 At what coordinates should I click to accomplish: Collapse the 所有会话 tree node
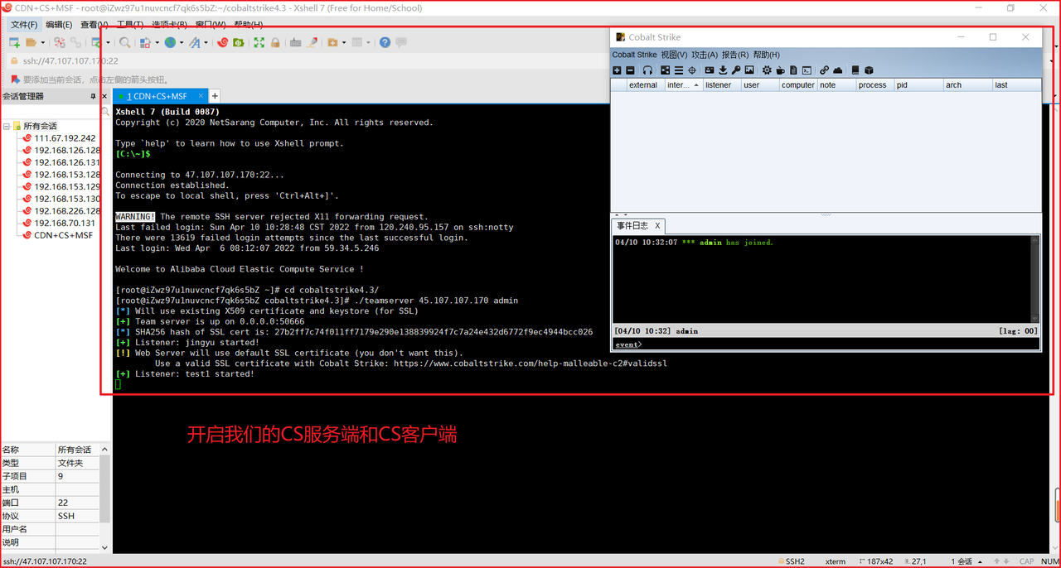pos(6,127)
